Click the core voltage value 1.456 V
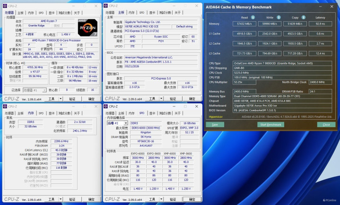The image size is (340, 205). coord(66,34)
